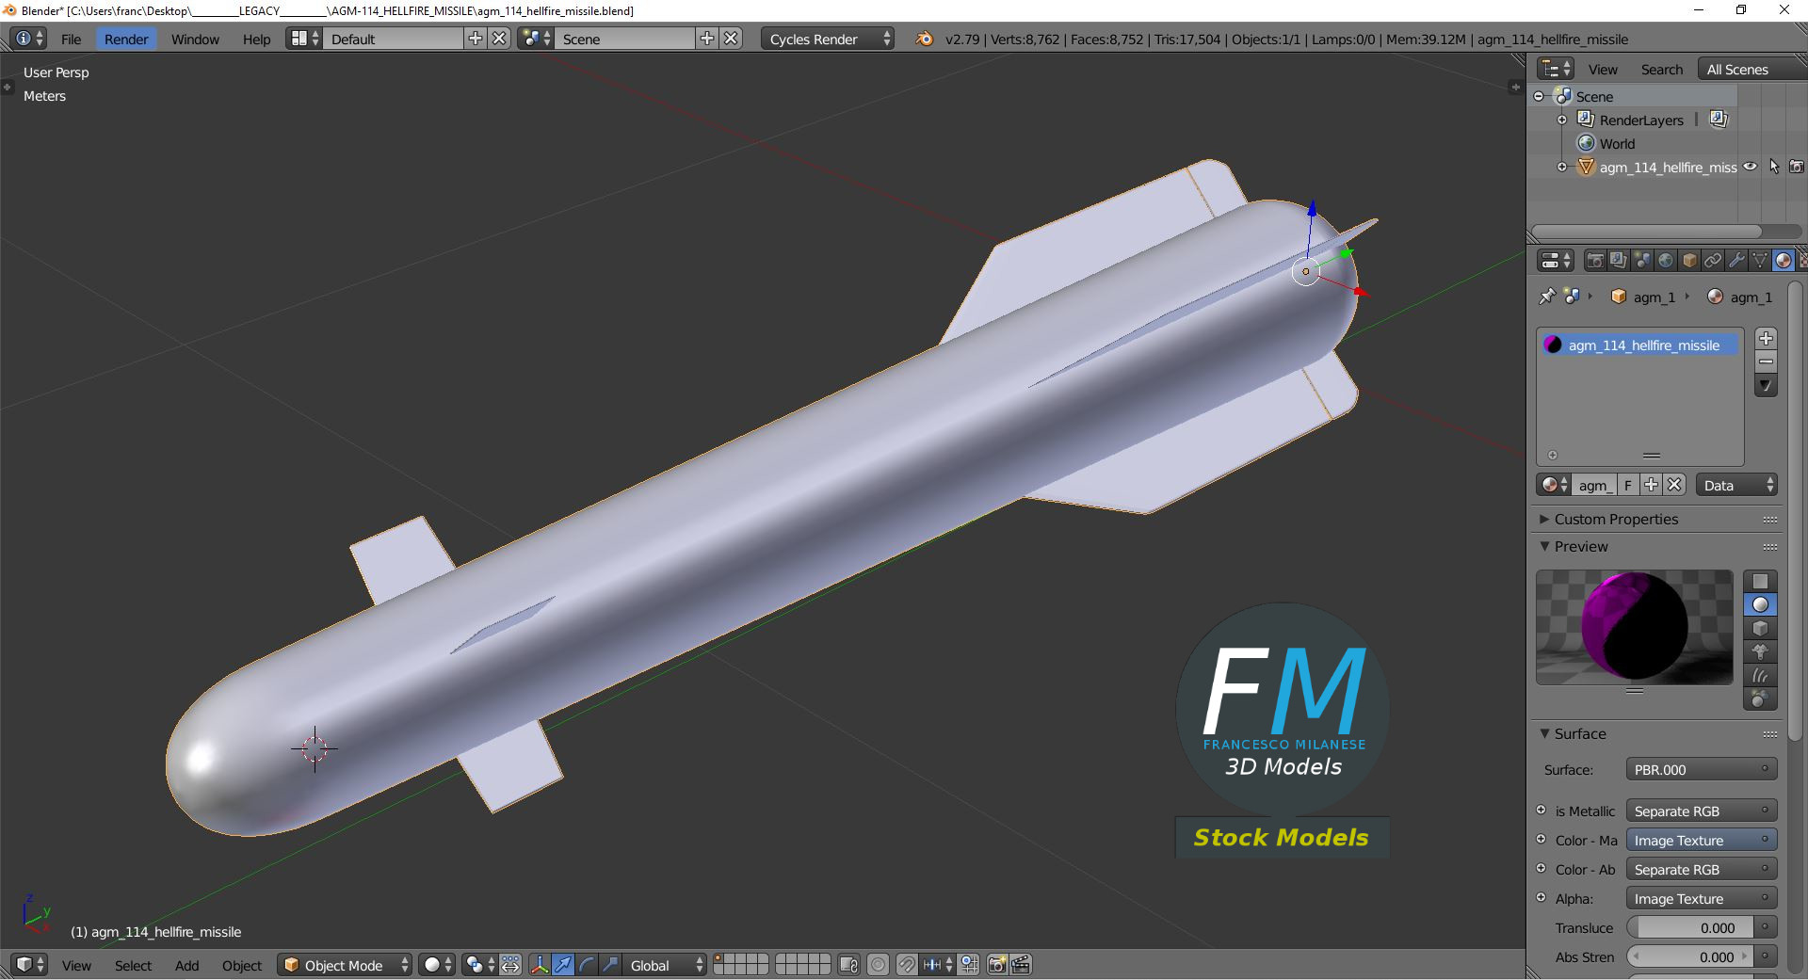The width and height of the screenshot is (1808, 980).
Task: Open the Material properties tab
Action: pyautogui.click(x=1784, y=261)
